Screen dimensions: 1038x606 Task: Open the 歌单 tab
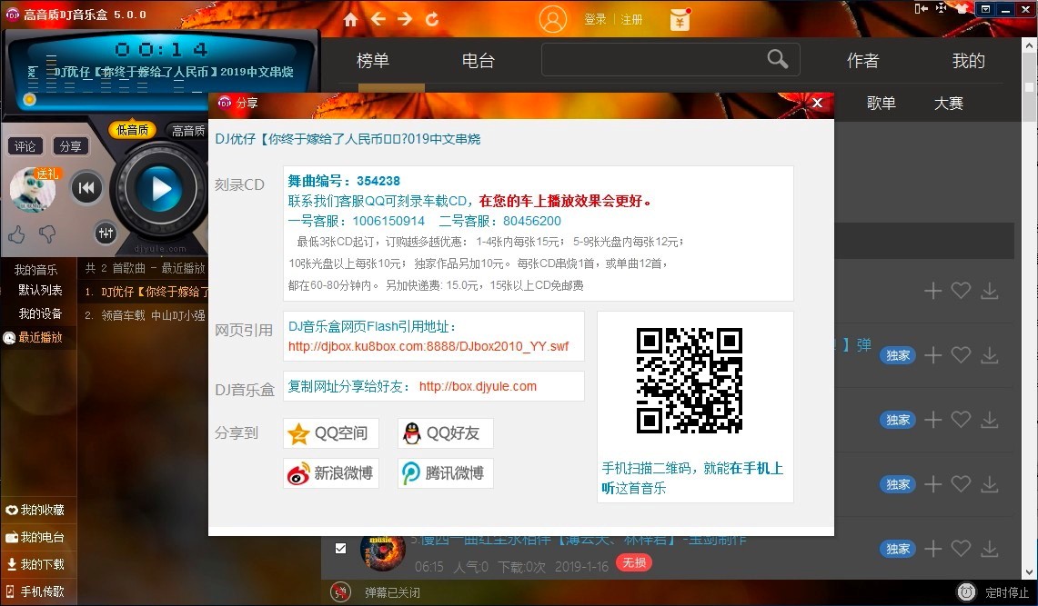881,103
